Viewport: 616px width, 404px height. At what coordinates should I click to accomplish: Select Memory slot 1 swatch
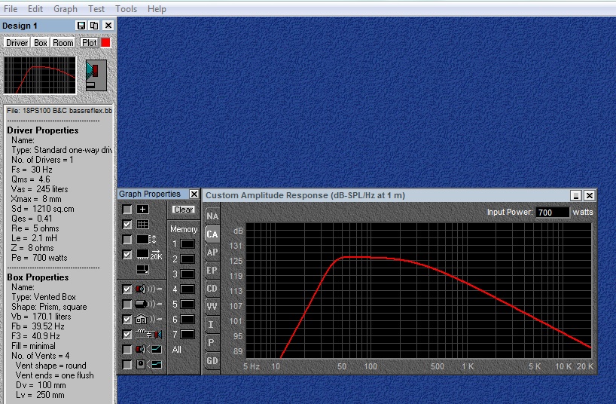(188, 244)
